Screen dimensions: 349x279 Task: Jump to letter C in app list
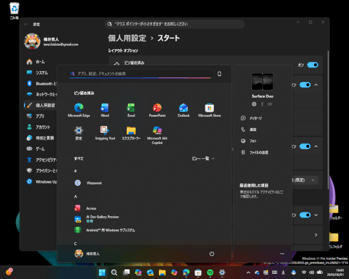[76, 243]
